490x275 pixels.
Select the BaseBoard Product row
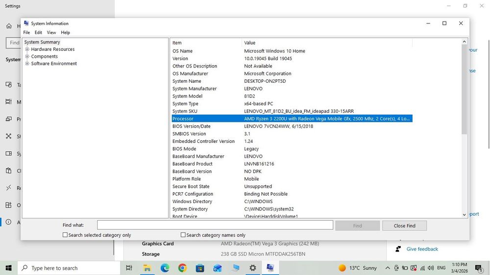tap(292, 164)
